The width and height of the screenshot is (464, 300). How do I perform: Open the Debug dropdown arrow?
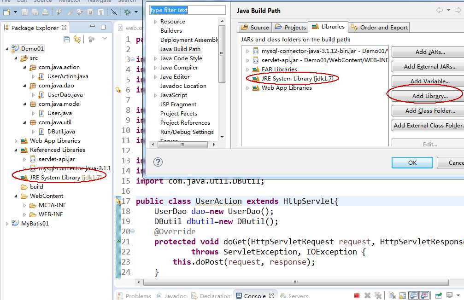[136, 12]
